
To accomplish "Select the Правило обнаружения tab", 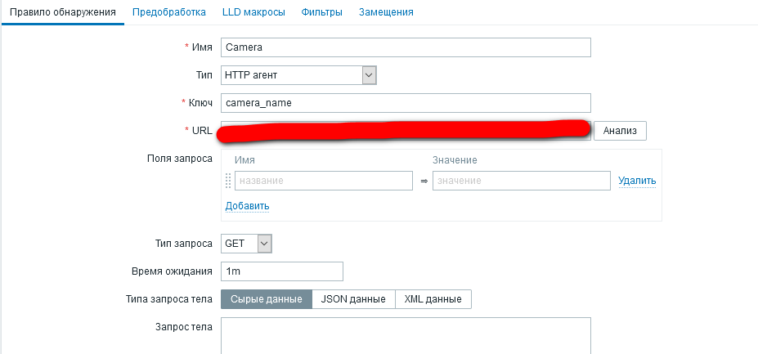I will (x=62, y=12).
